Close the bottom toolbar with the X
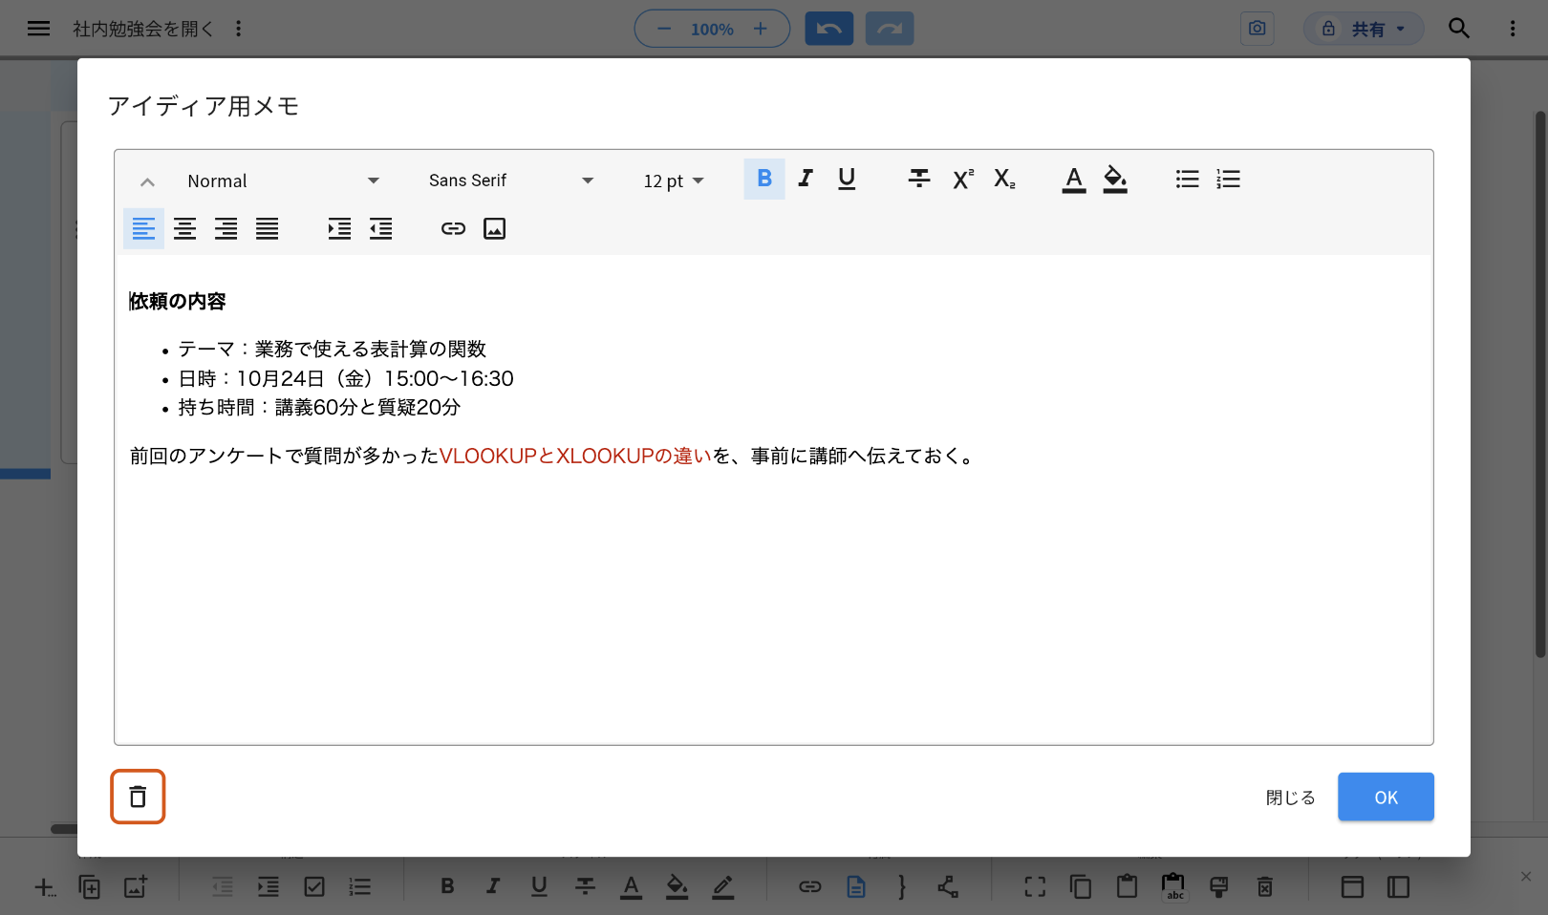 click(x=1526, y=876)
